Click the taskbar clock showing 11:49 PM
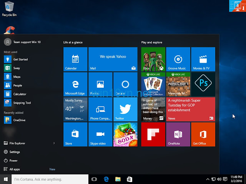This screenshot has width=246, height=184. click(x=236, y=179)
